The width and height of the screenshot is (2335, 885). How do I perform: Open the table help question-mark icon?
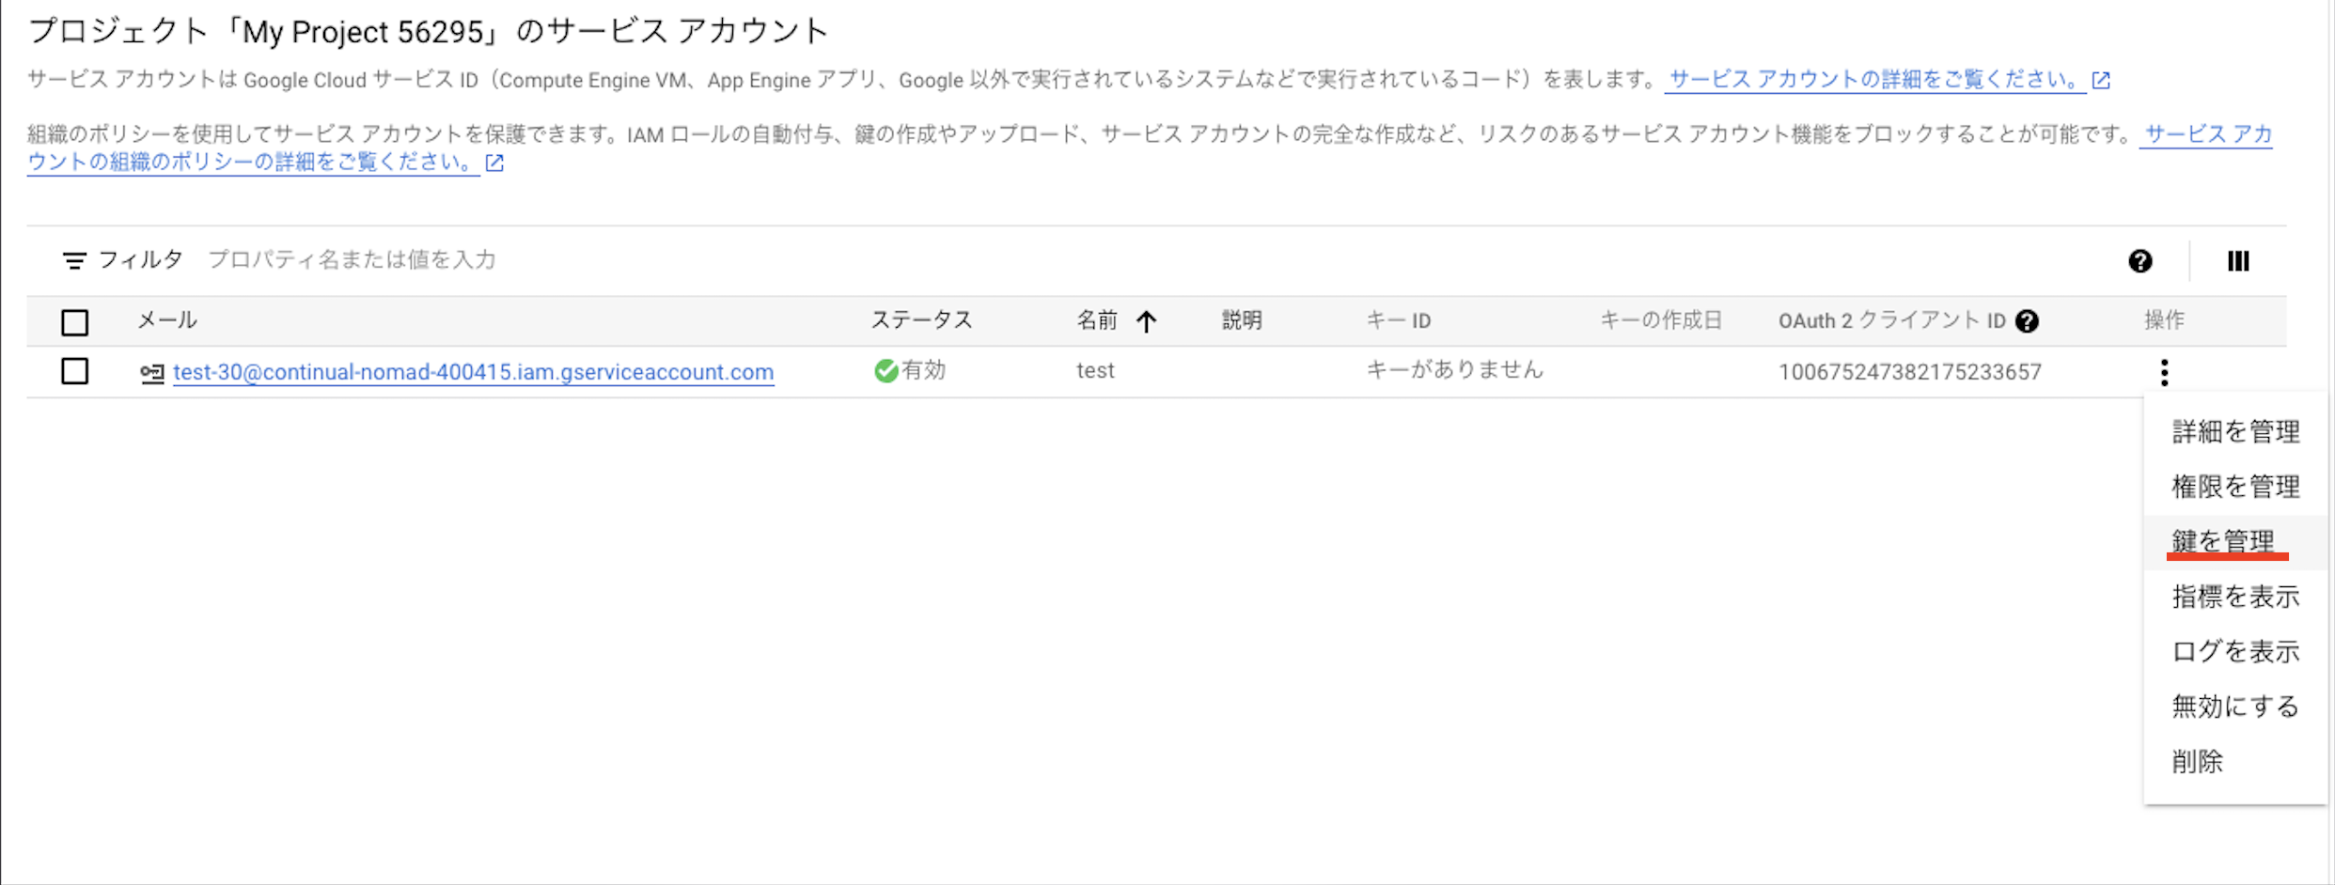(x=2140, y=261)
